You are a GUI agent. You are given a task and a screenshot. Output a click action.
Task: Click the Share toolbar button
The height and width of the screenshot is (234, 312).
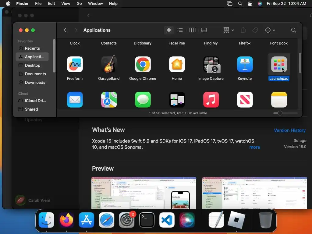[x=243, y=30]
